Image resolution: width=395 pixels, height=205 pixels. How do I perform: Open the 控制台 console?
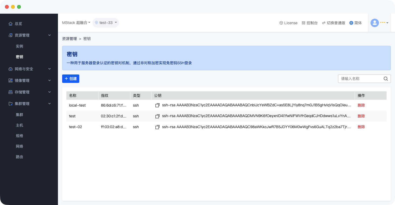click(x=310, y=23)
